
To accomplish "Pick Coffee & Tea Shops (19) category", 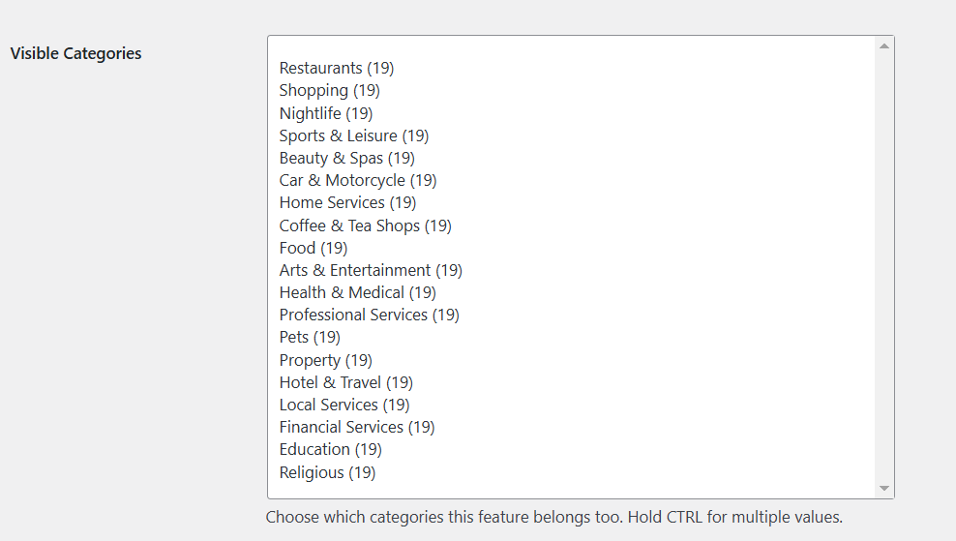I will 365,225.
